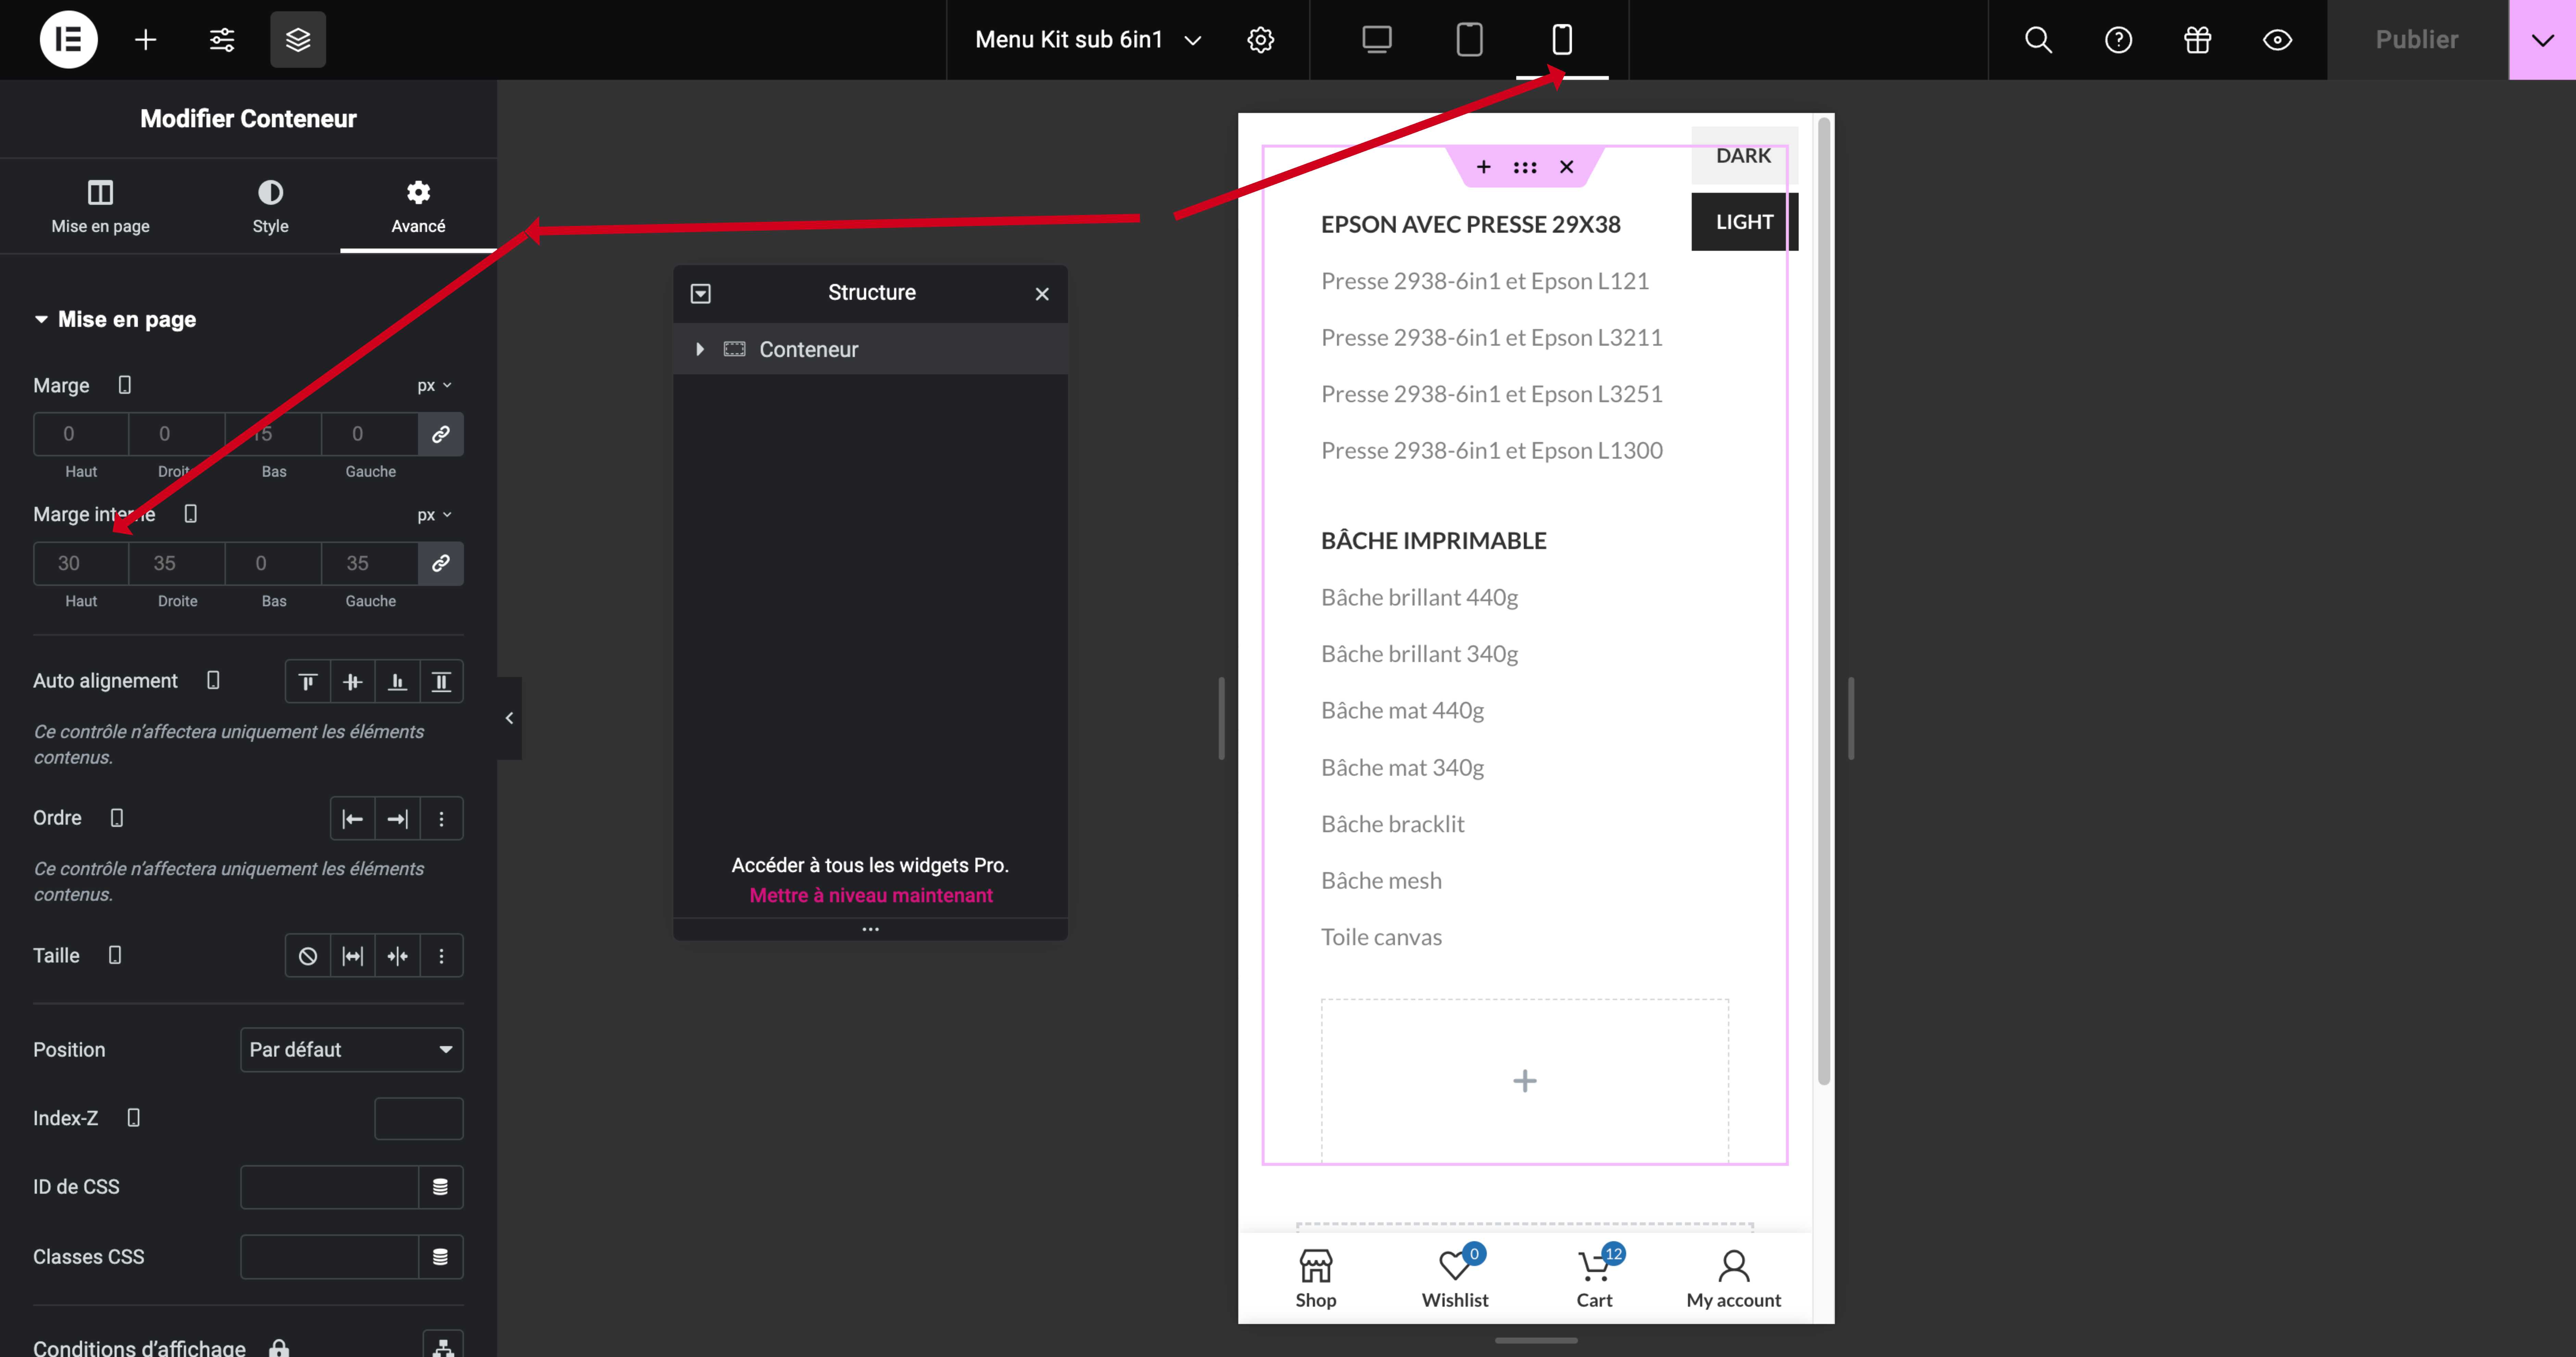Screen dimensions: 2576x1357
Task: Click the Index-Z input field
Action: point(419,1119)
